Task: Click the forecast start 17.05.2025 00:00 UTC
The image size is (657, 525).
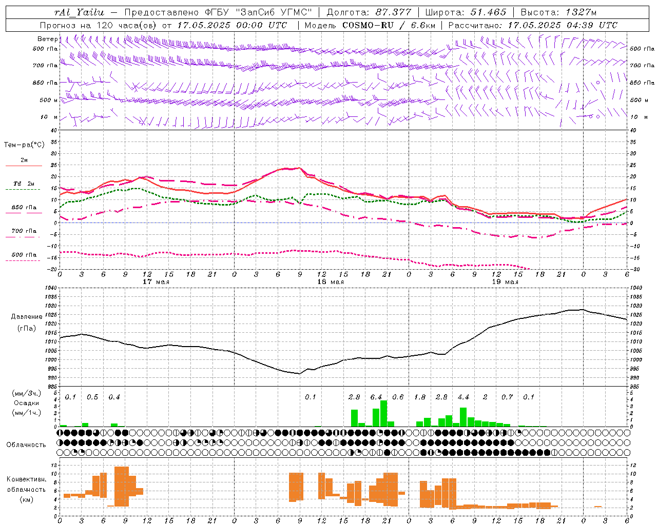Action: (x=232, y=25)
